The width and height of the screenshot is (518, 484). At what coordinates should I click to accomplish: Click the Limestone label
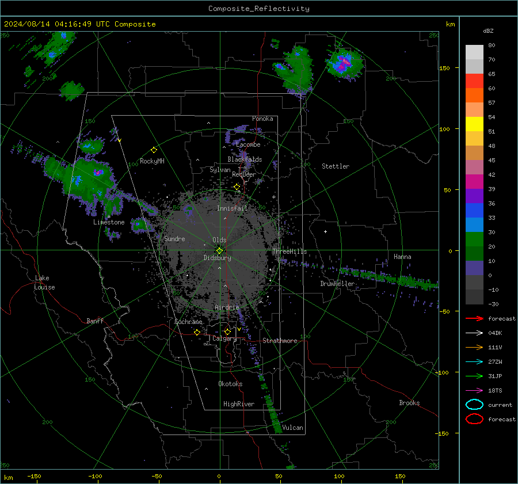click(x=109, y=222)
